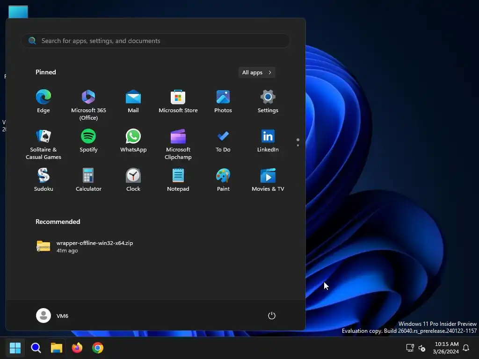
Task: Go to next page of pinned apps
Action: [298, 145]
